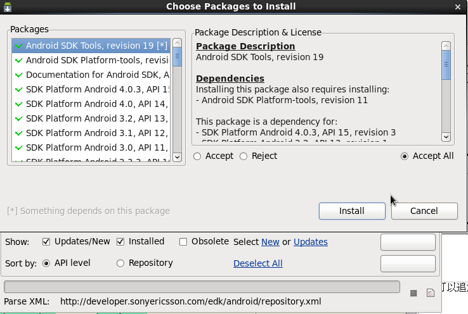This screenshot has width=468, height=314.
Task: Toggle the Updates/New checkbox
Action: [x=46, y=242]
